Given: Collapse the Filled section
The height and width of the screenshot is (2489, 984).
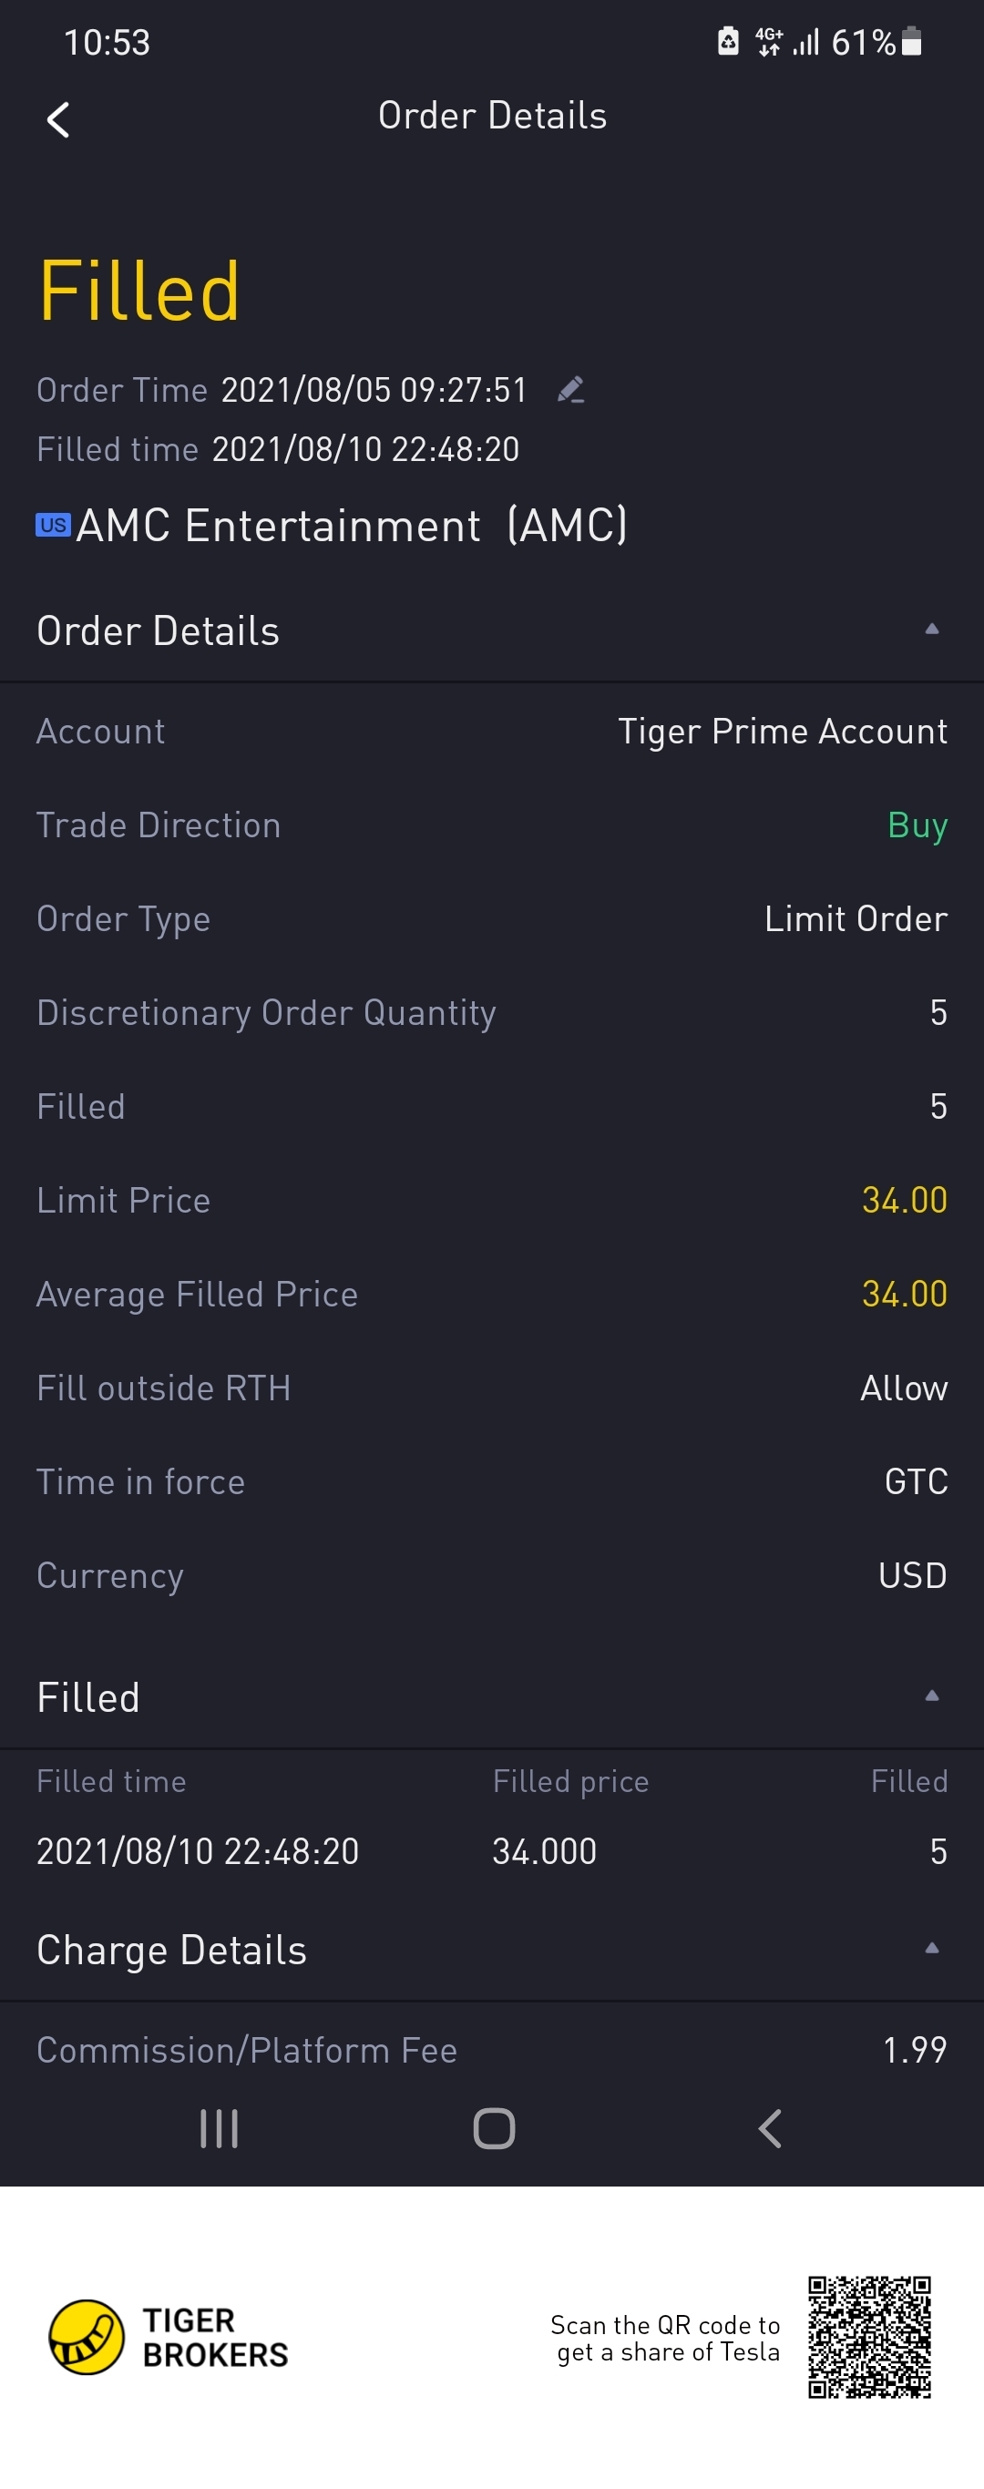Looking at the screenshot, I should (932, 1695).
